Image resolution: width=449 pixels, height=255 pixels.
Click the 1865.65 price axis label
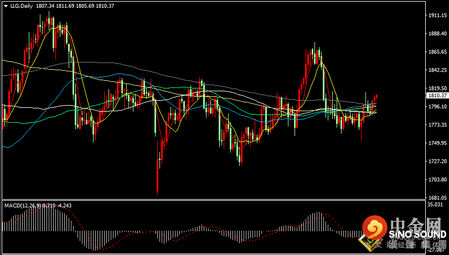click(437, 52)
